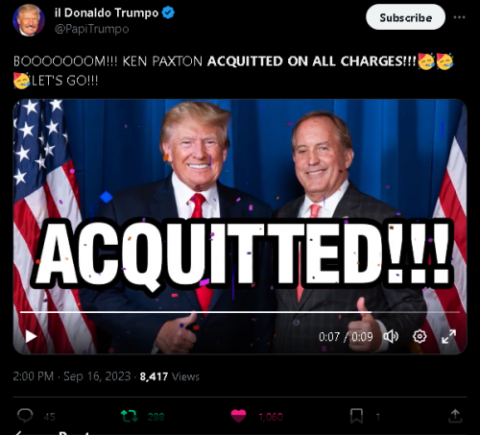This screenshot has width=480, height=435.
Task: Toggle bookmark on this post
Action: tap(356, 416)
